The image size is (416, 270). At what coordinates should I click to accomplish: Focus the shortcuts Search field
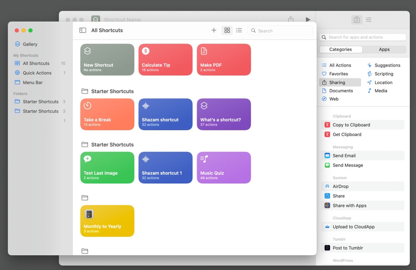pos(280,30)
